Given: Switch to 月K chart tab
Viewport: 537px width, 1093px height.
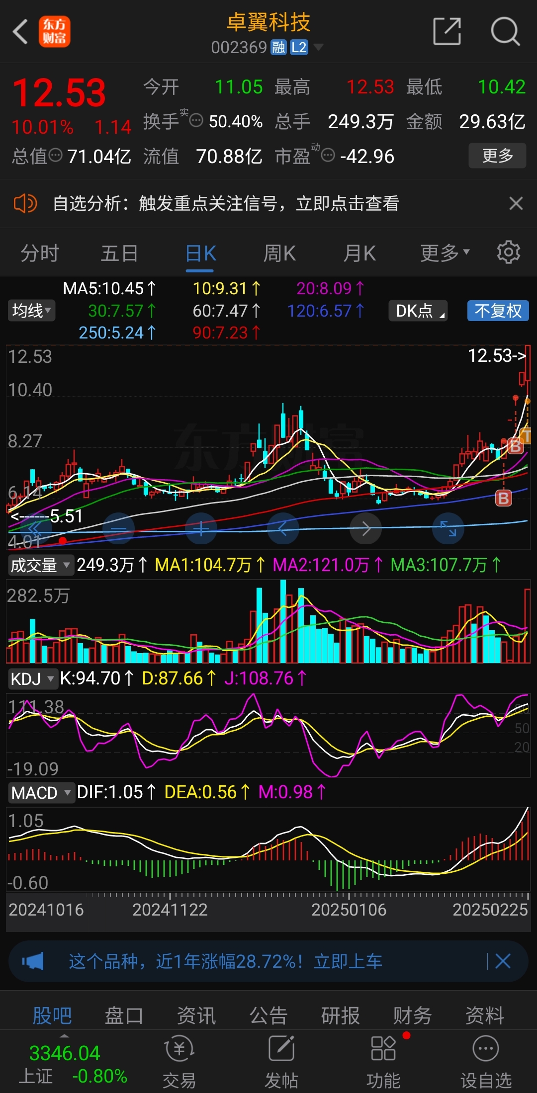Looking at the screenshot, I should 359,253.
